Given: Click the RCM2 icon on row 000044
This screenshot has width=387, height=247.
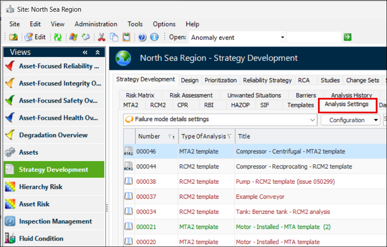Looking at the screenshot, I should pyautogui.click(x=129, y=166).
